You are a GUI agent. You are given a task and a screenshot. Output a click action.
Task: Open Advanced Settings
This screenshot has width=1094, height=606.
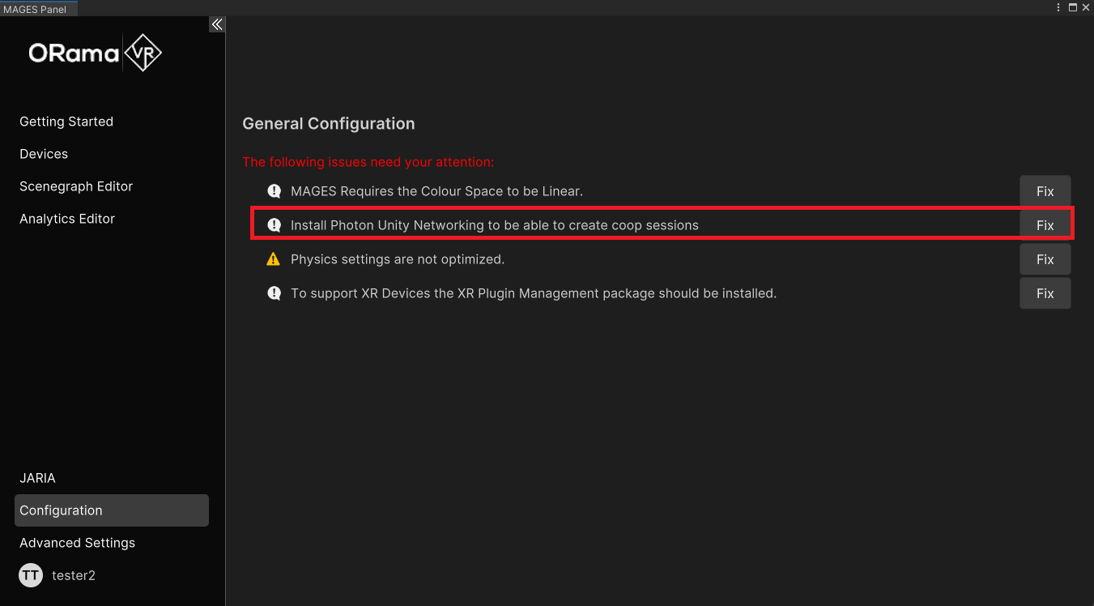tap(77, 543)
